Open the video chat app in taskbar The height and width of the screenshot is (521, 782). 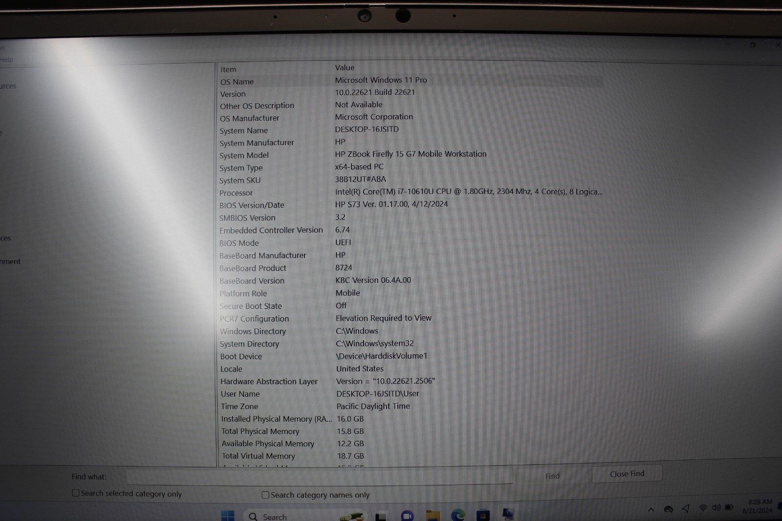(407, 516)
